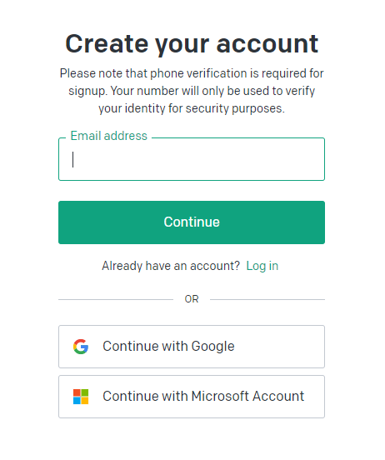
Task: Click the floating 'Email address' field label
Action: 108,136
